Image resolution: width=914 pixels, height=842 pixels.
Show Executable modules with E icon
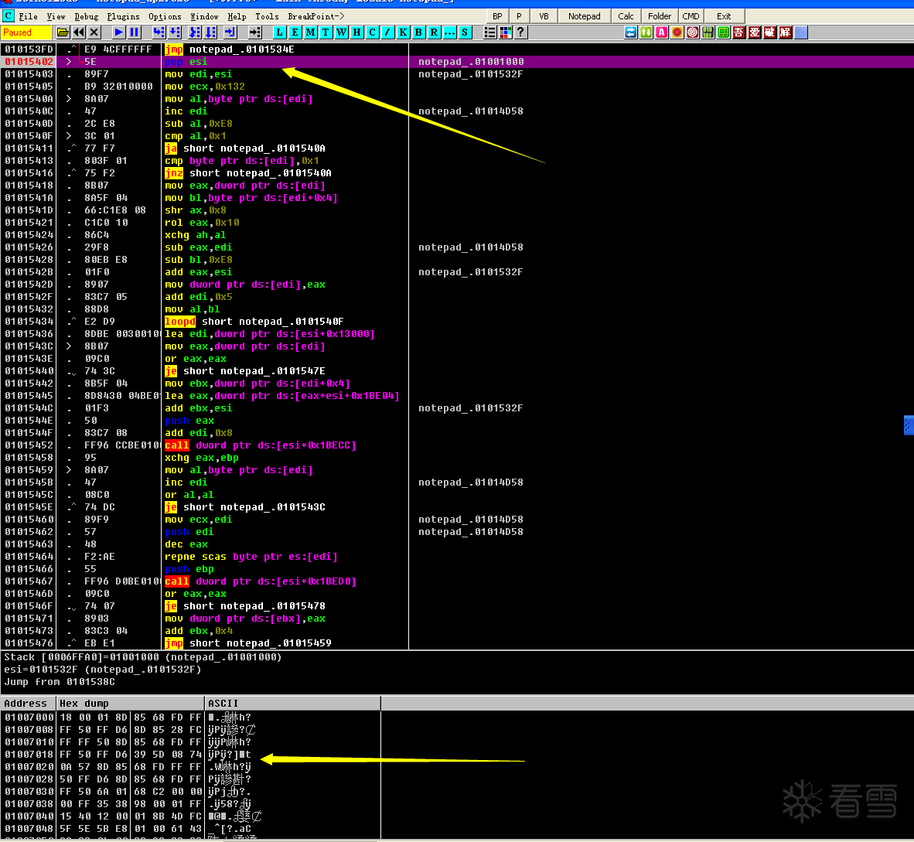coord(295,32)
